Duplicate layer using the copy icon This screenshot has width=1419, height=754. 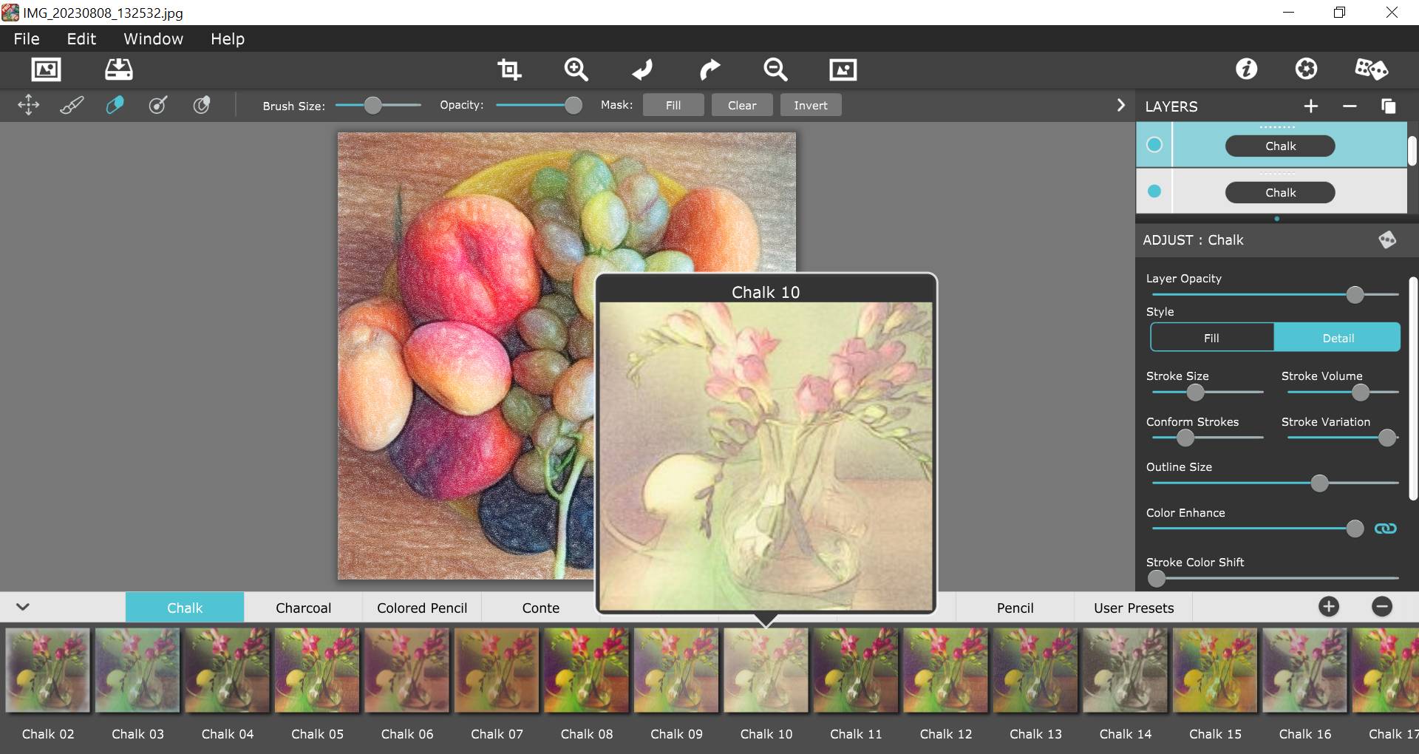coord(1388,106)
